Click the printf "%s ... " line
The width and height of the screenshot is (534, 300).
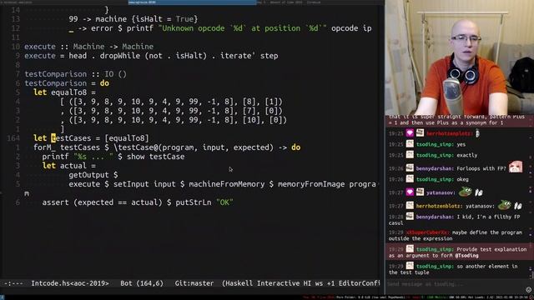[113, 157]
